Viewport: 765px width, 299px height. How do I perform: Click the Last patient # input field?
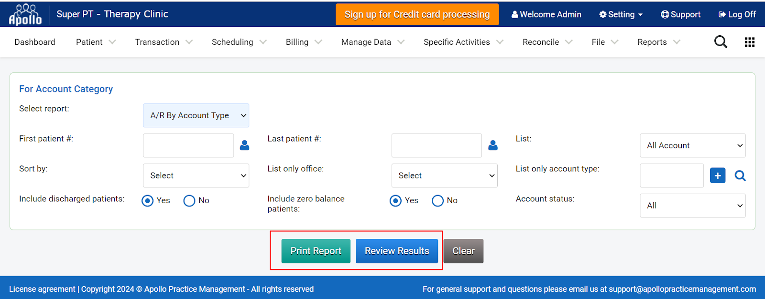(x=437, y=145)
